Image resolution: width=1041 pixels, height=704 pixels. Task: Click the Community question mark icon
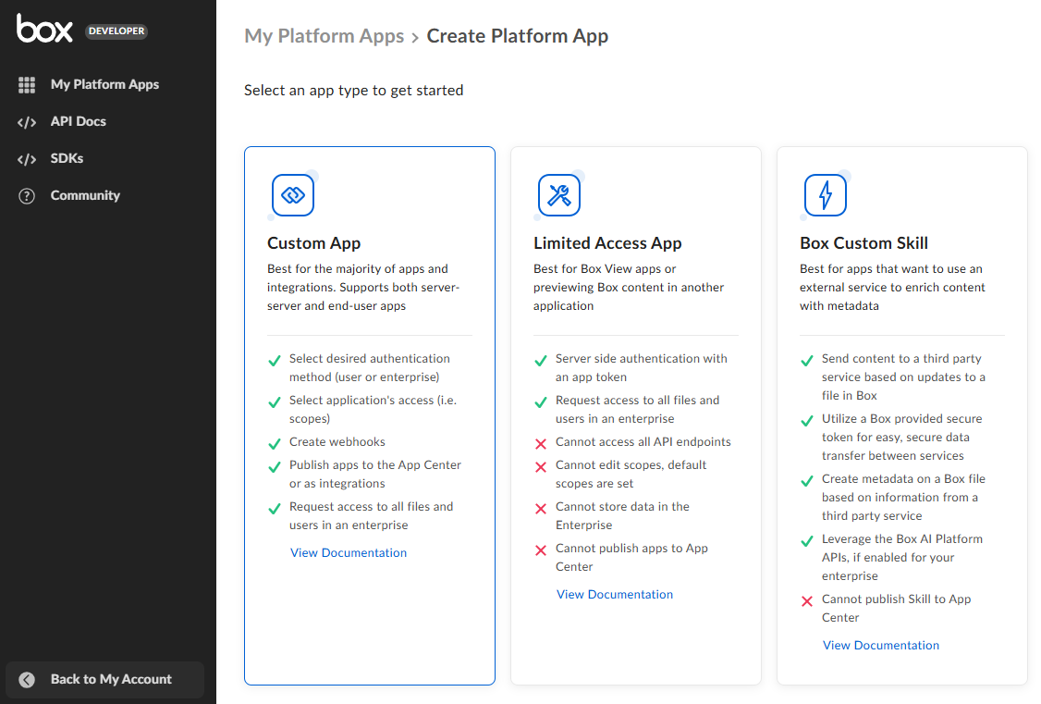[x=27, y=196]
